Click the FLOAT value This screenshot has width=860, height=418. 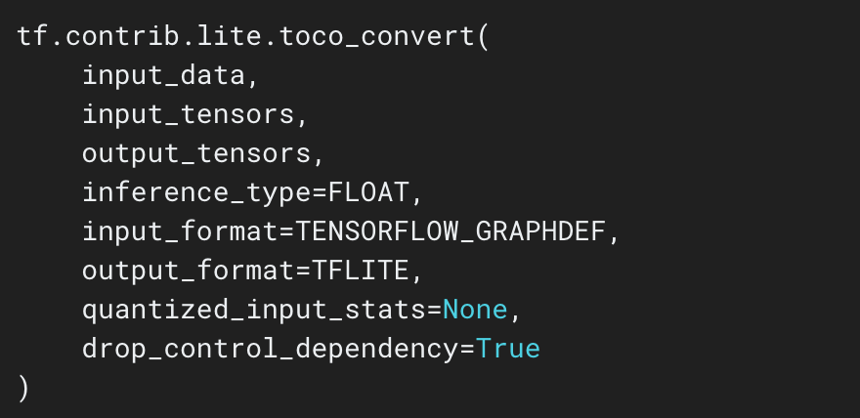tap(369, 193)
